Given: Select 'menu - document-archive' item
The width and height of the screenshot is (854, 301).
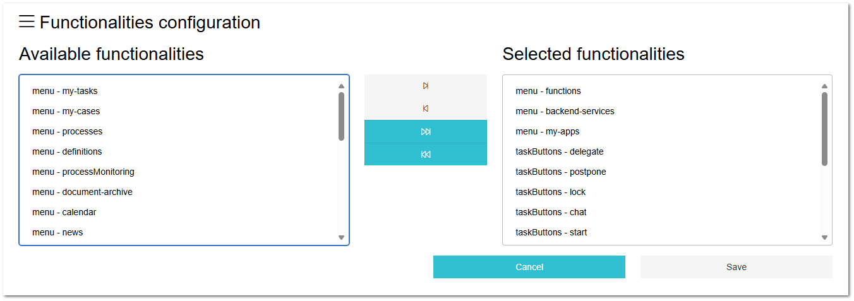Looking at the screenshot, I should point(179,192).
